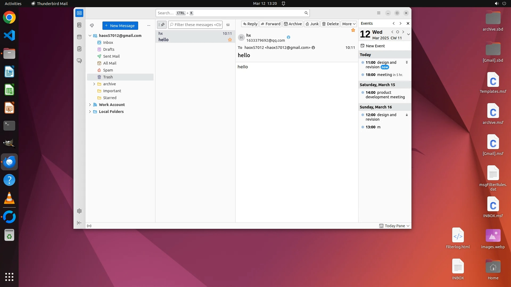Click the Reply button
511x287 pixels.
tap(250, 24)
